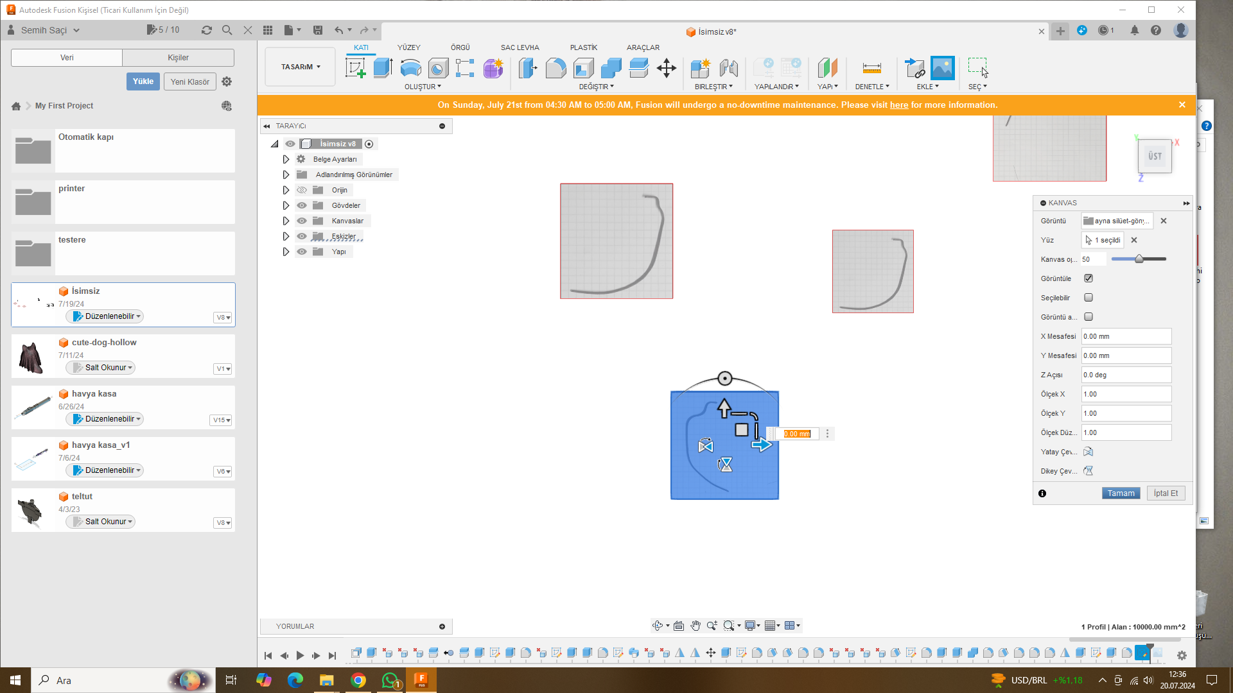Image resolution: width=1233 pixels, height=693 pixels.
Task: Select the Hole tool icon
Action: pyautogui.click(x=438, y=67)
